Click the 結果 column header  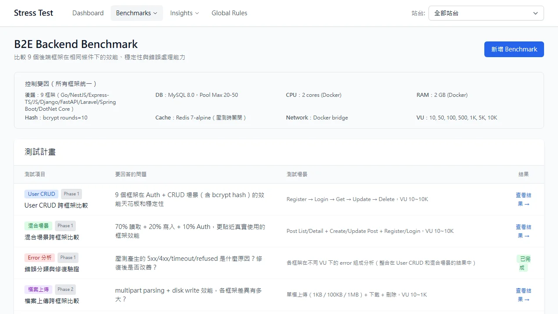pyautogui.click(x=524, y=174)
